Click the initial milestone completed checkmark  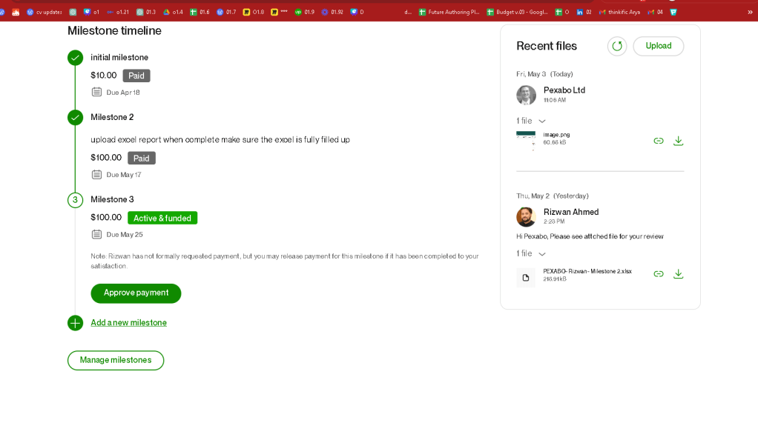point(75,58)
